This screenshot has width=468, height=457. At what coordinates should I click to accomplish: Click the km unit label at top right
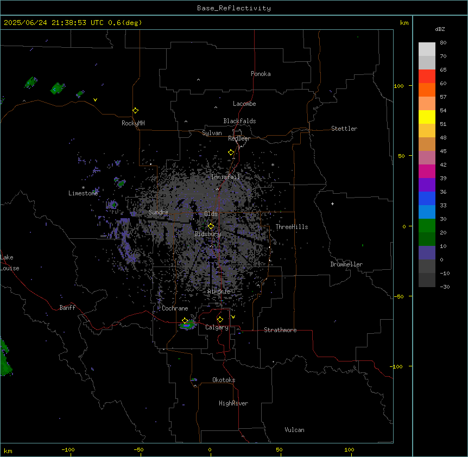point(404,23)
